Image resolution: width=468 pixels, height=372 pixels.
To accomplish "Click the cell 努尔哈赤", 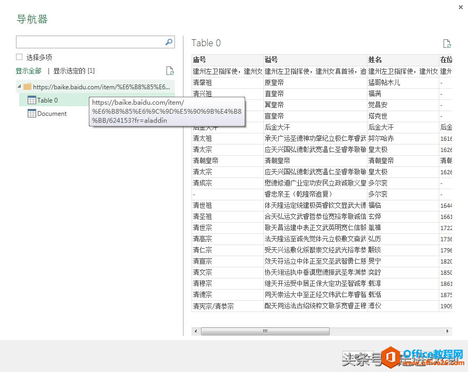I will tap(403, 138).
